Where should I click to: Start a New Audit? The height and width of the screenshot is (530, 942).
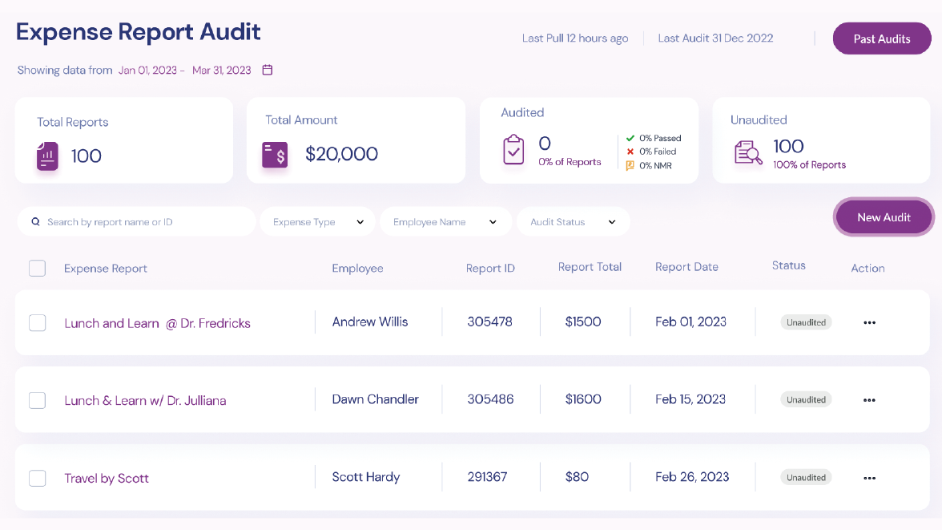884,217
